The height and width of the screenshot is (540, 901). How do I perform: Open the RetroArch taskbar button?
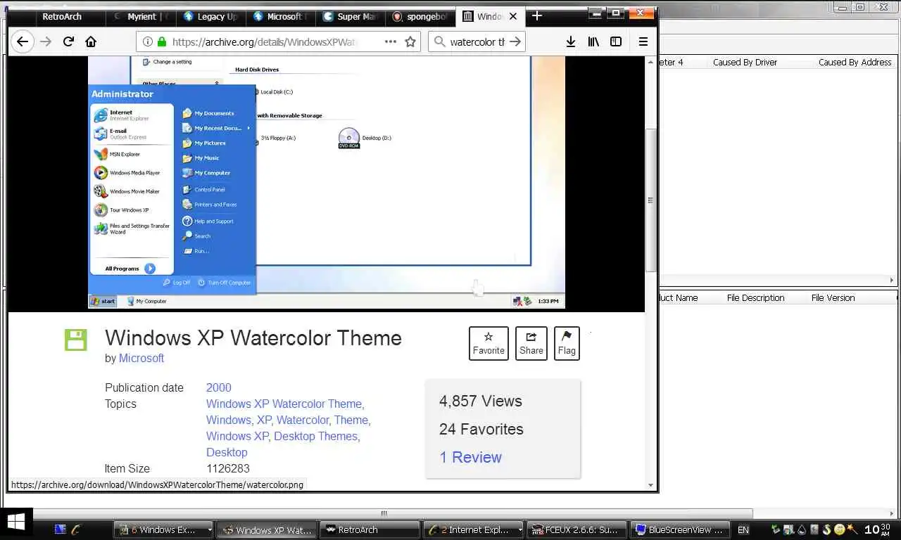coord(369,529)
